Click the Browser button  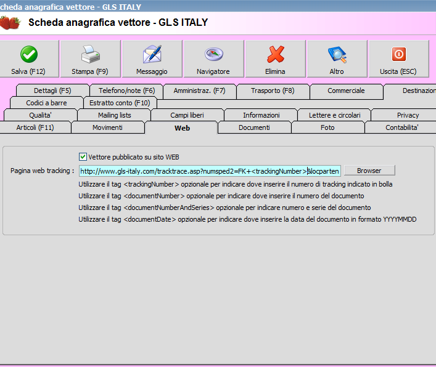pos(369,171)
